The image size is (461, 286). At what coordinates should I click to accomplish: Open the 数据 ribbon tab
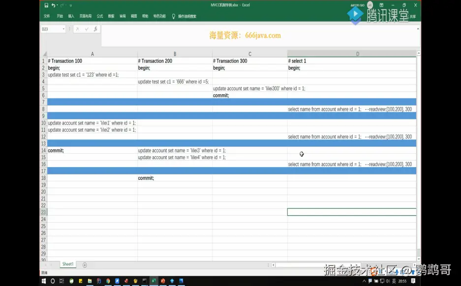pyautogui.click(x=111, y=16)
